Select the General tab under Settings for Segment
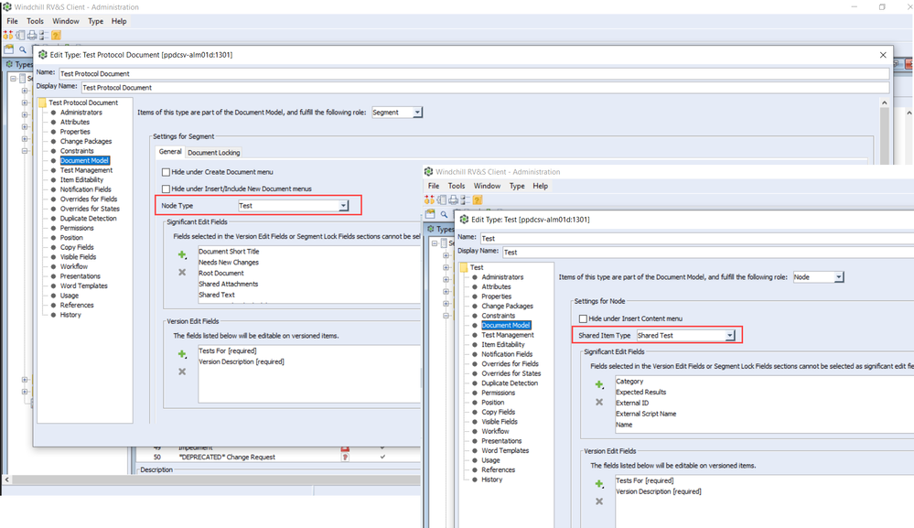The image size is (914, 528). 170,152
